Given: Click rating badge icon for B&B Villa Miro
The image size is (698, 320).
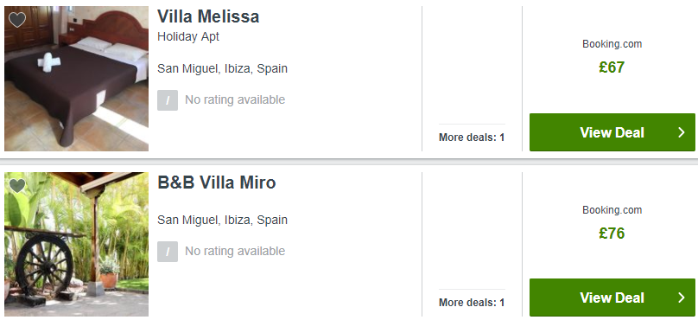Looking at the screenshot, I should 168,252.
